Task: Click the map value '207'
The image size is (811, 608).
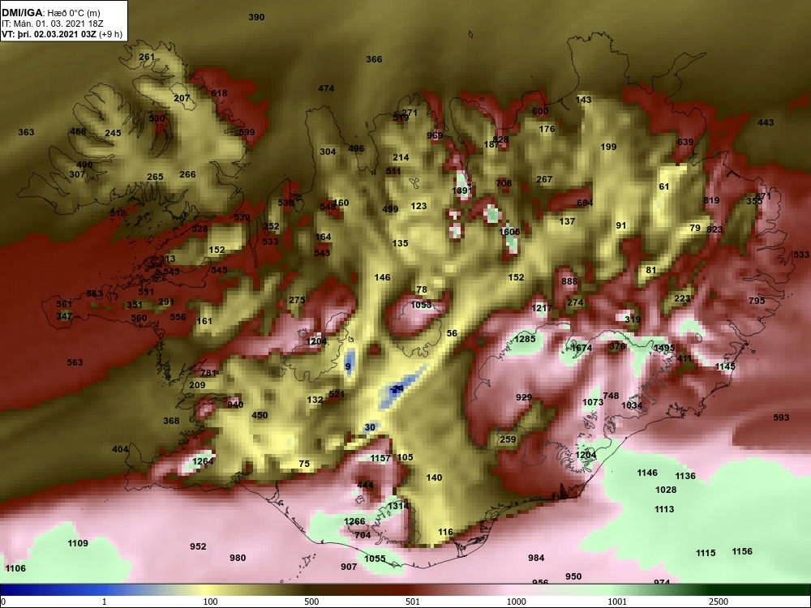Action: (182, 98)
